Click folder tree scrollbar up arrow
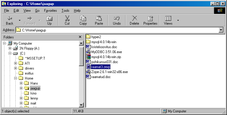Viewport: 227px width, 115px height. click(81, 43)
